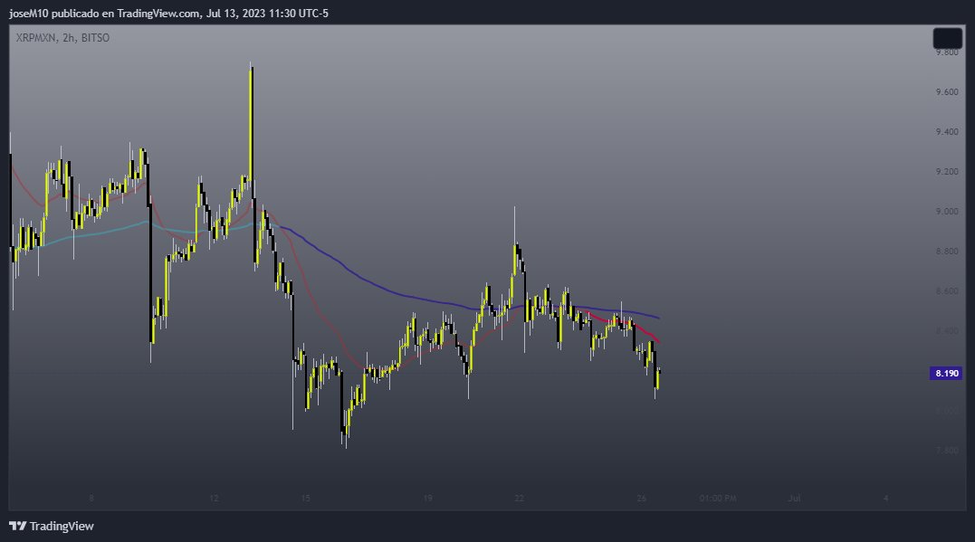The image size is (975, 542).
Task: Select the XRPMXN, 2h, BITSO symbol label
Action: tap(62, 38)
